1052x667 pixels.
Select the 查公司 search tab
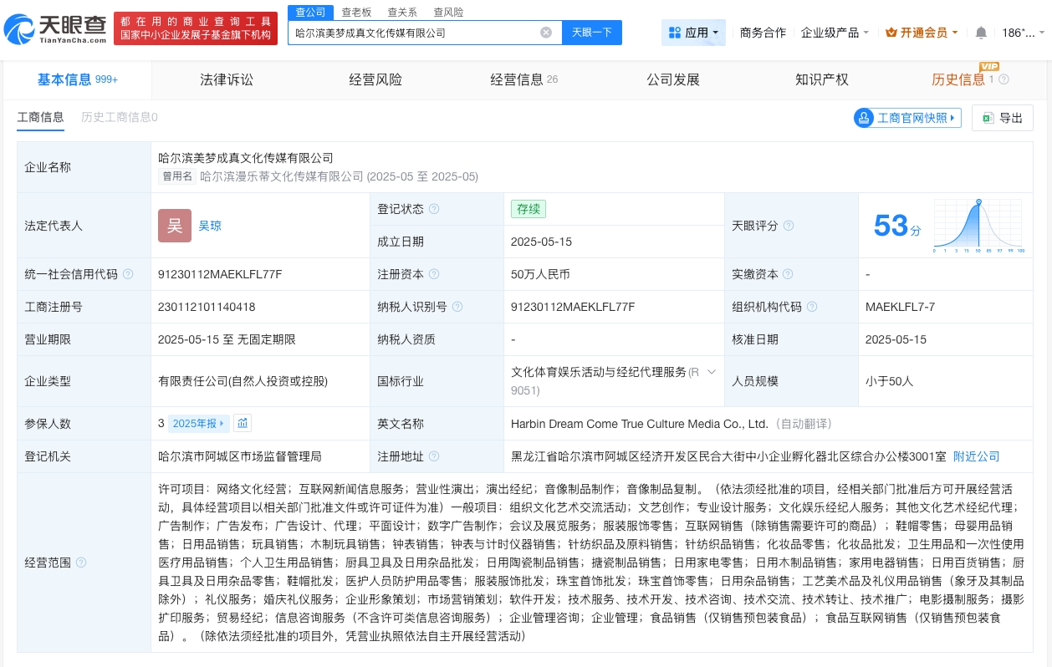[x=311, y=12]
